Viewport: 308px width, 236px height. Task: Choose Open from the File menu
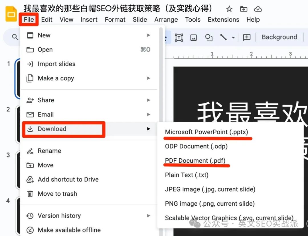click(x=89, y=49)
